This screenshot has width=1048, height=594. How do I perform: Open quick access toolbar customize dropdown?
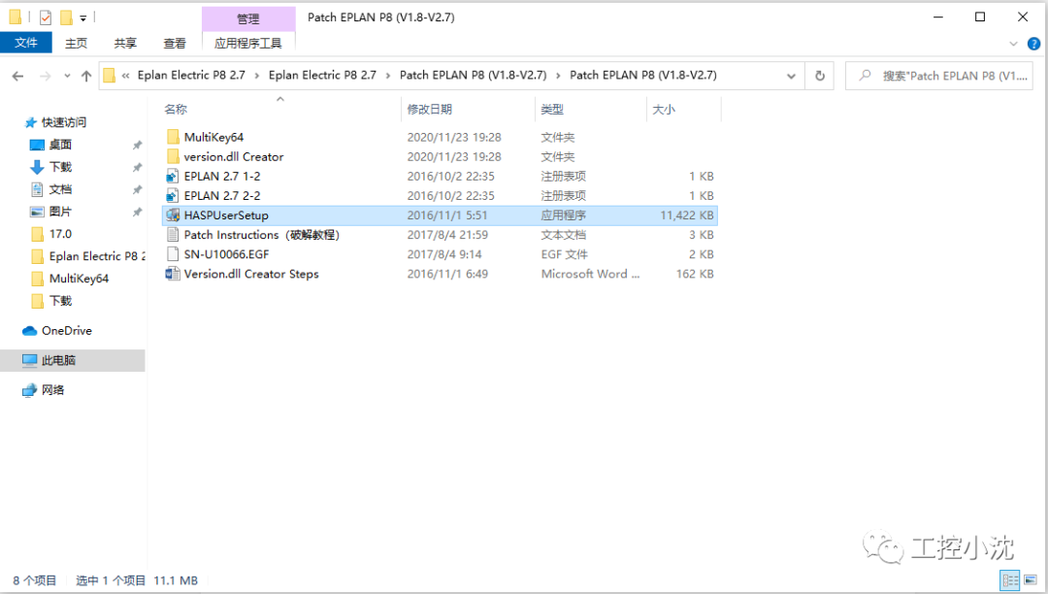(82, 18)
